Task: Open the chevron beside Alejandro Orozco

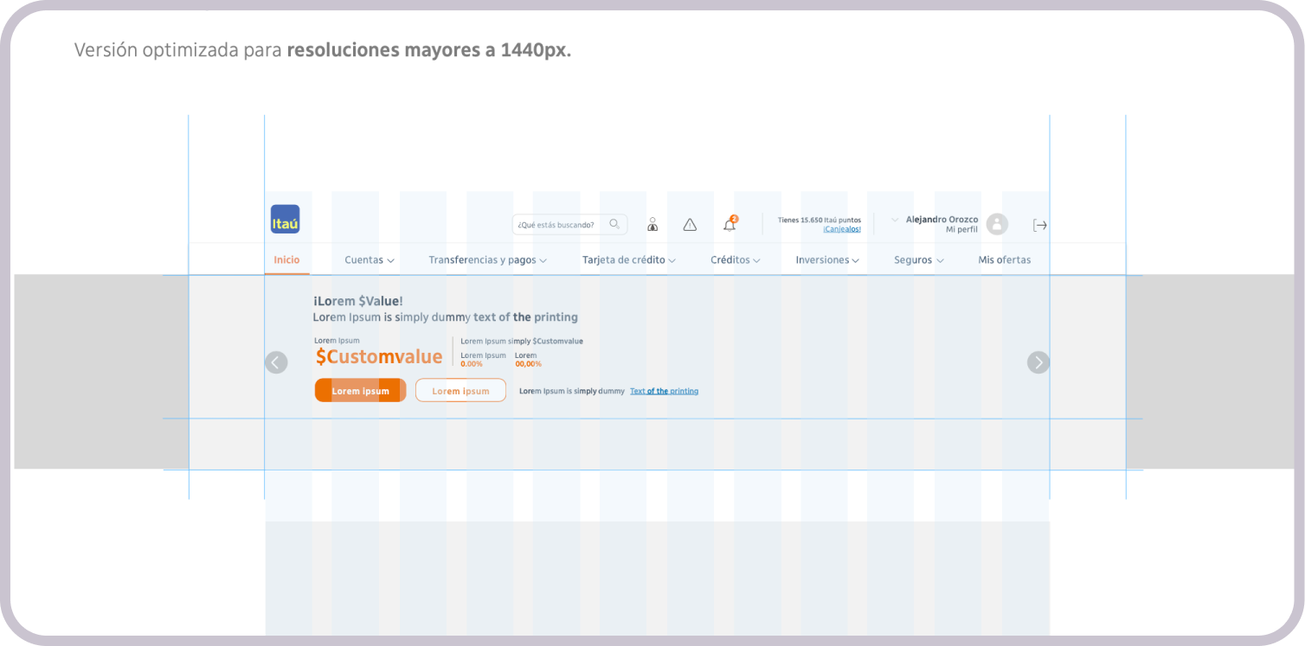Action: click(x=893, y=220)
